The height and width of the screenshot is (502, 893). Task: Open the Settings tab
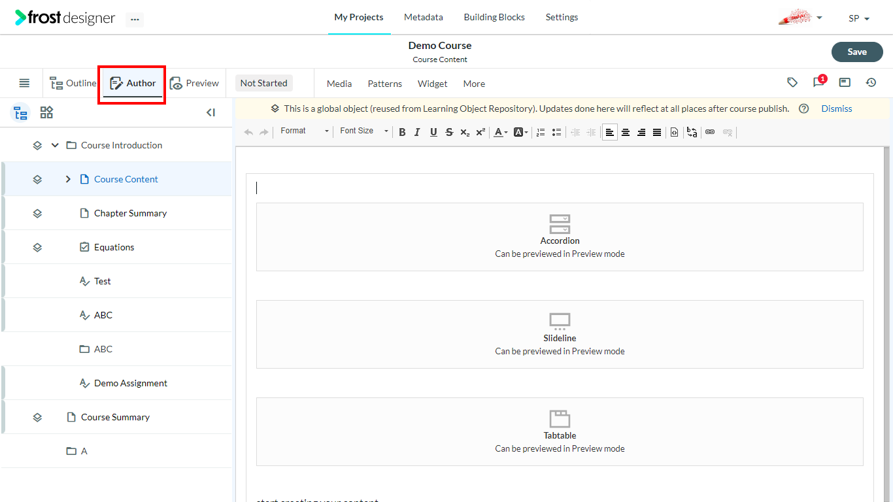click(x=562, y=17)
